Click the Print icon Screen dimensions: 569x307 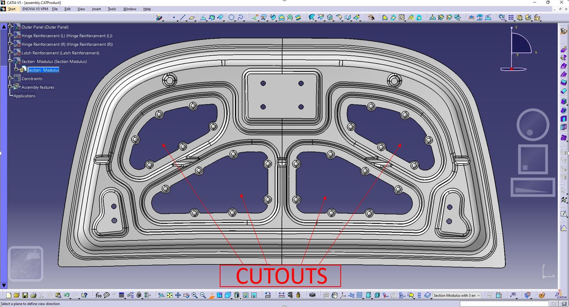point(33,295)
